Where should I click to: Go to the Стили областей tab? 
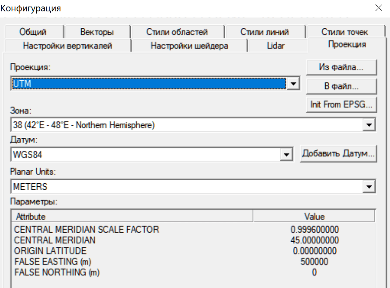177,32
